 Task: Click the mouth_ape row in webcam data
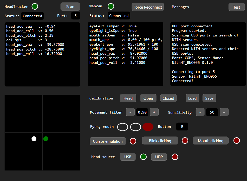[x=126, y=40]
